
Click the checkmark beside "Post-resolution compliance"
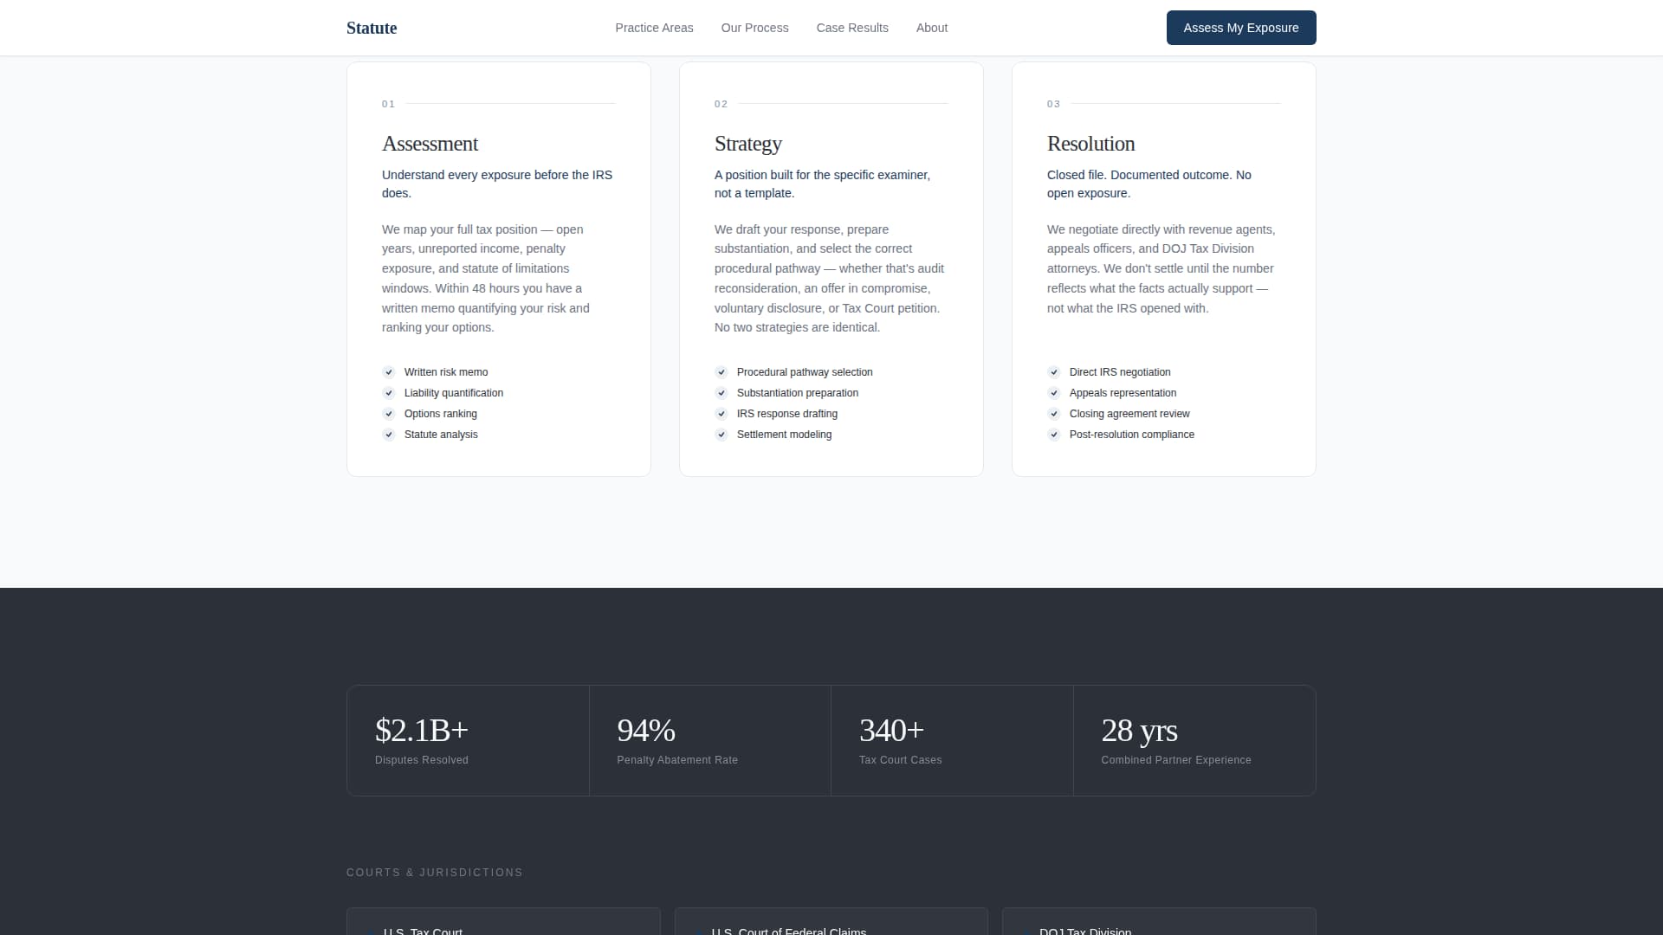coord(1054,435)
